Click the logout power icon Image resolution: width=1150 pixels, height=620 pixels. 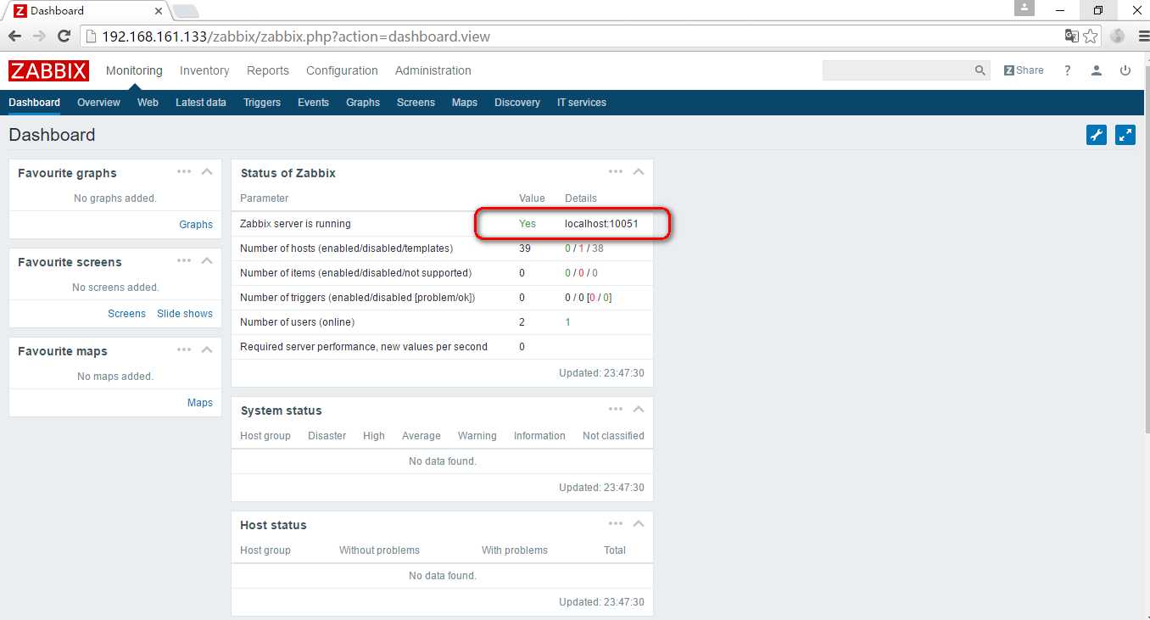(1125, 70)
